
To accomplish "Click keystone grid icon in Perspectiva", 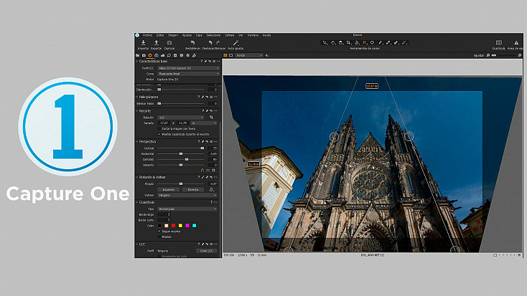I will point(213,171).
